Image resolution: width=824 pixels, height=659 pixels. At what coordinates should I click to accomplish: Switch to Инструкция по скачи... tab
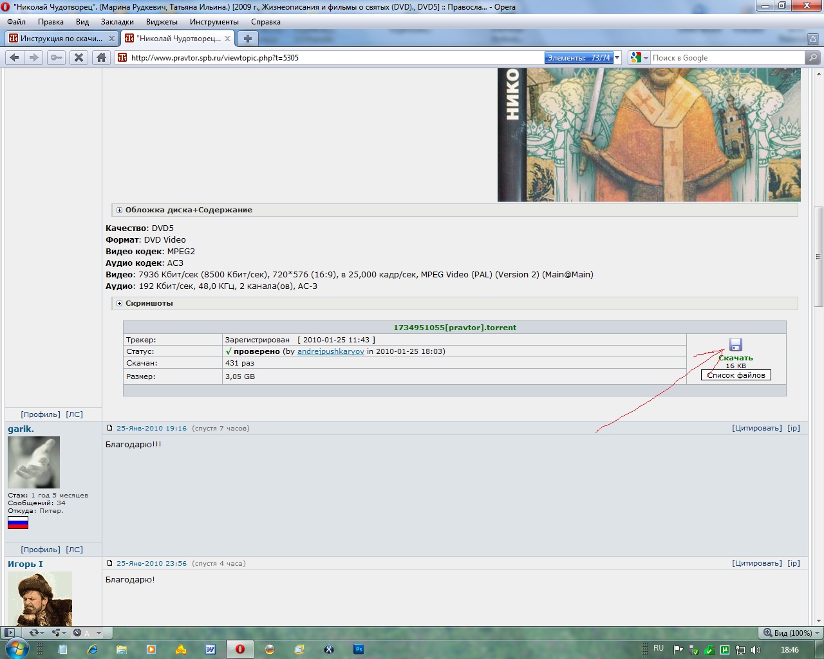click(61, 39)
